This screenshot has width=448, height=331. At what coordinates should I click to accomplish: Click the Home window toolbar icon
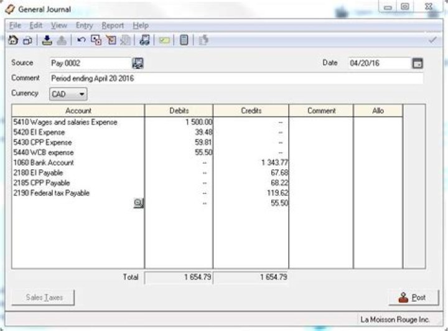pyautogui.click(x=13, y=40)
